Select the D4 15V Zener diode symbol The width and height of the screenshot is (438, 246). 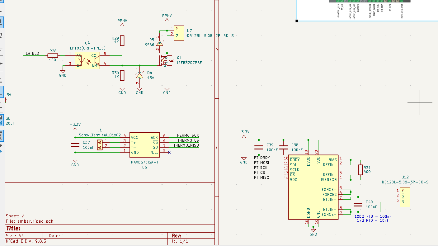click(x=139, y=75)
